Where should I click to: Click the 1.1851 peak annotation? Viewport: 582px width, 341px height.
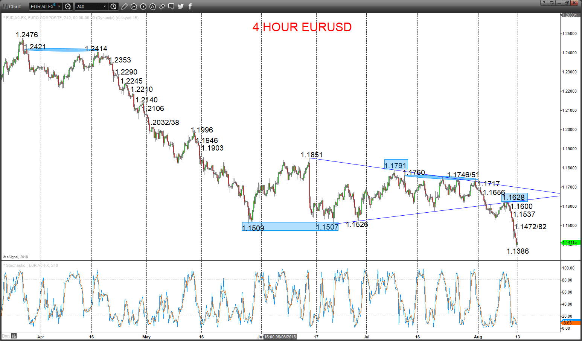[x=312, y=155]
